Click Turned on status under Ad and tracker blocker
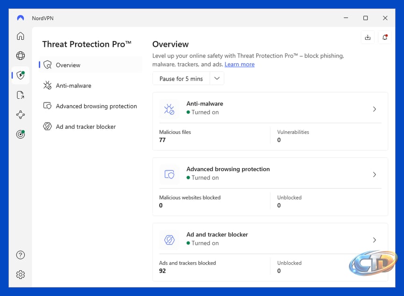The height and width of the screenshot is (296, 404). click(x=202, y=243)
